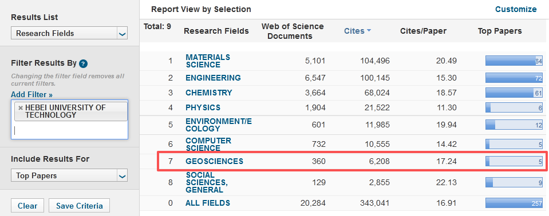Viewport: 549px width, 216px height.
Task: Click Social Sciences top papers bar showing 9
Action: [x=514, y=182]
